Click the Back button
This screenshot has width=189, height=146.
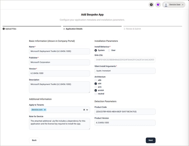(x=34, y=140)
